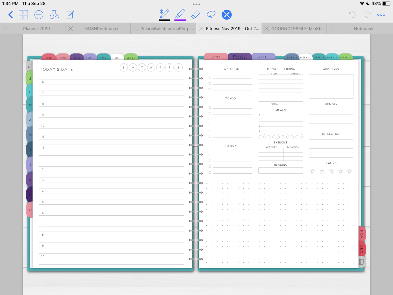The height and width of the screenshot is (295, 393).
Task: Tap inside the READING text box
Action: pos(280,170)
